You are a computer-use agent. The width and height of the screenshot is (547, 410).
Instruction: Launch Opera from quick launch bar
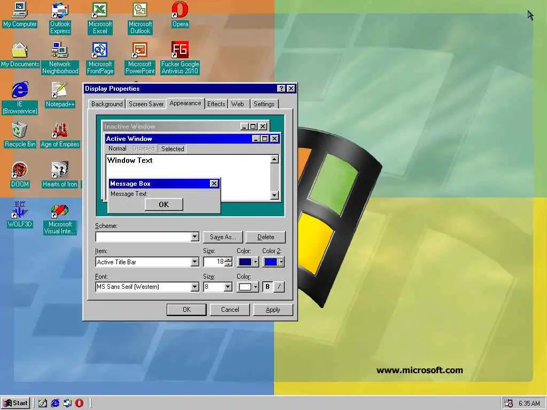pyautogui.click(x=80, y=403)
